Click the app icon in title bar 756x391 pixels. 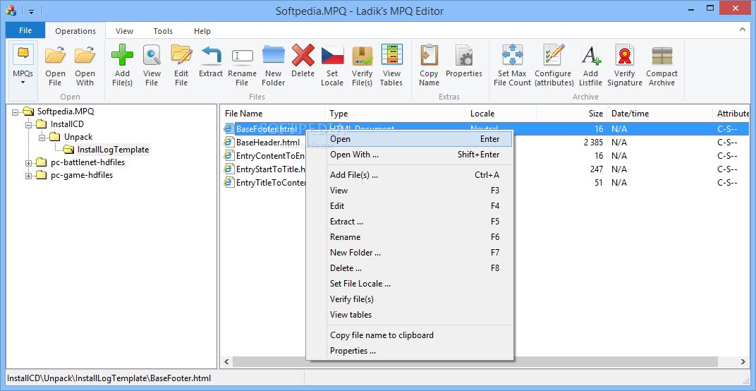(11, 10)
